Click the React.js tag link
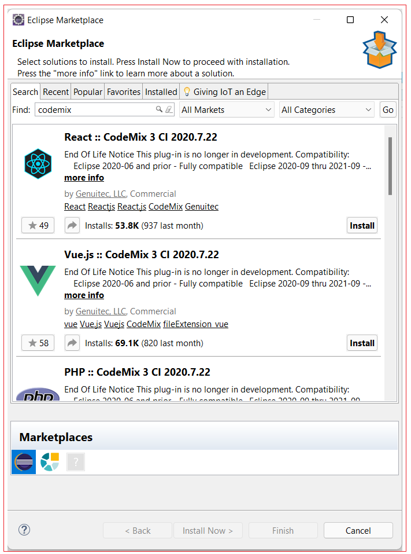This screenshot has height=554, width=411. [132, 207]
